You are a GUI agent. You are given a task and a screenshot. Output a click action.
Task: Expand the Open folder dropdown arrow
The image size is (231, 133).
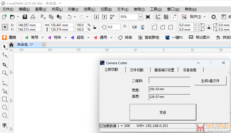(x=18, y=17)
